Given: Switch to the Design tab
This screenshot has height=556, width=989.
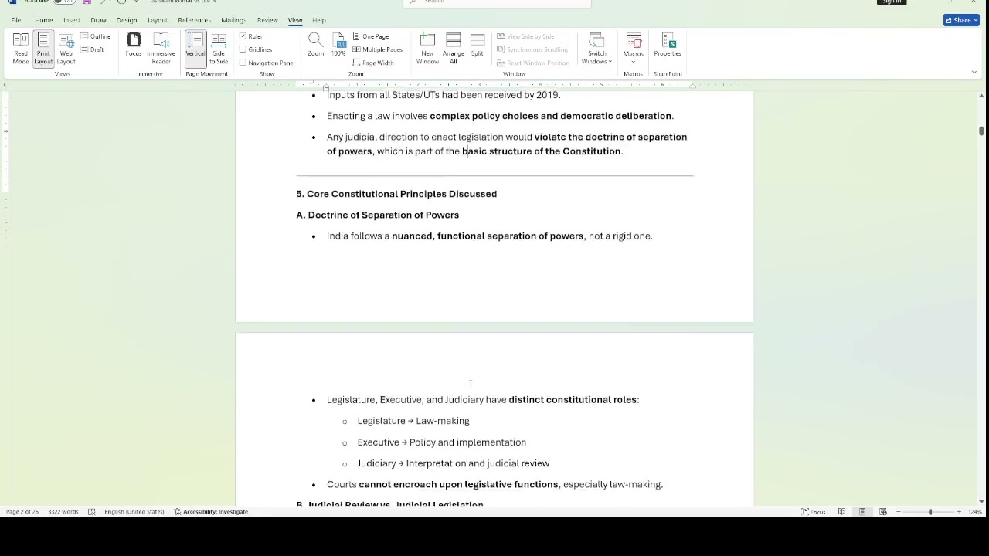Looking at the screenshot, I should [127, 20].
